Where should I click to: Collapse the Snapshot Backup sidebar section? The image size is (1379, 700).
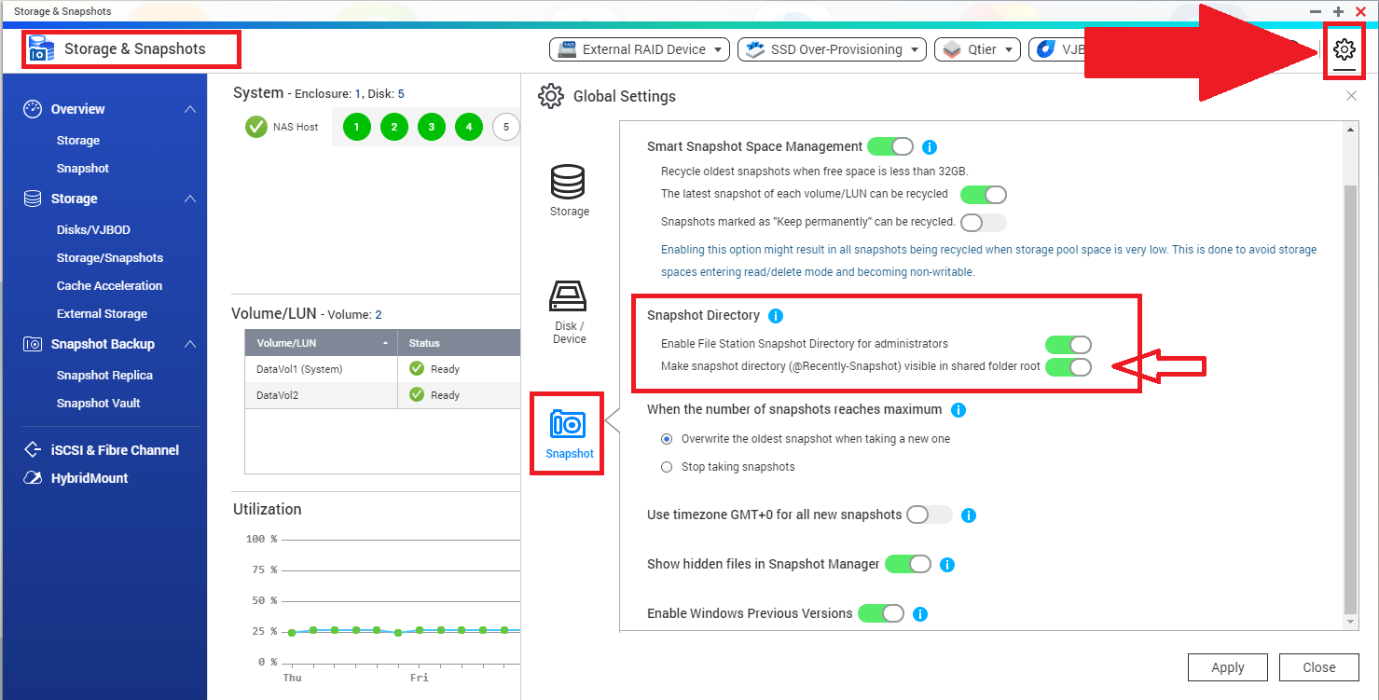coord(190,344)
